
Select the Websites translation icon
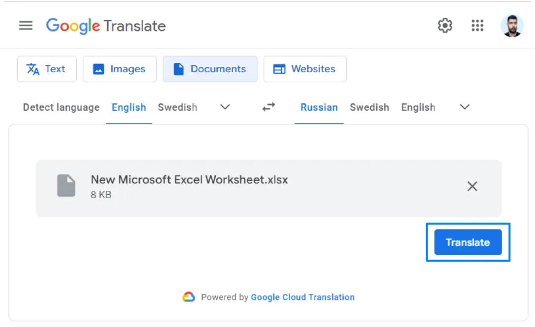(280, 69)
